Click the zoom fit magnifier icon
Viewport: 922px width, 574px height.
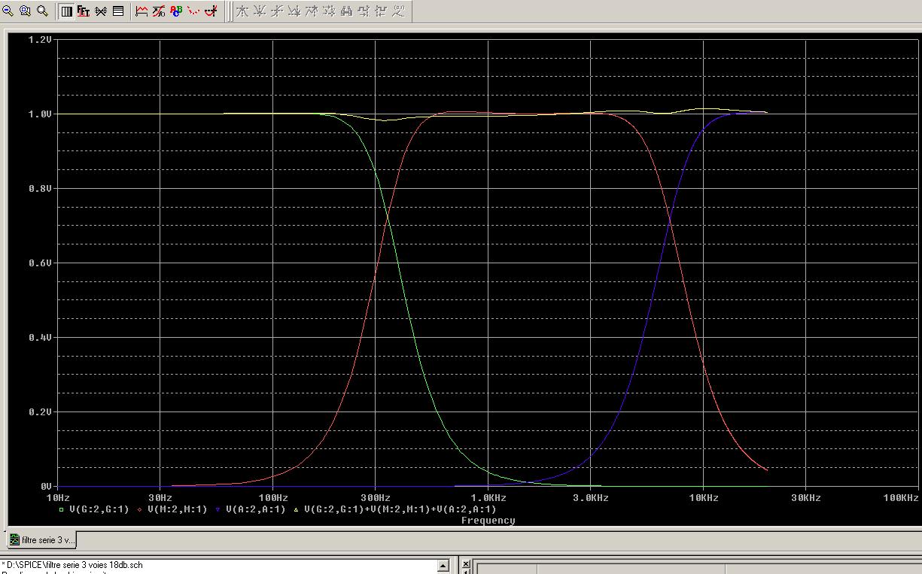coord(42,11)
